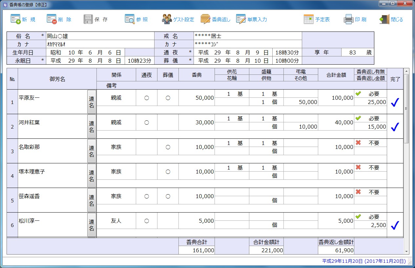Open ゲスト設定 guest settings icon
The height and width of the screenshot is (268, 415).
click(167, 19)
